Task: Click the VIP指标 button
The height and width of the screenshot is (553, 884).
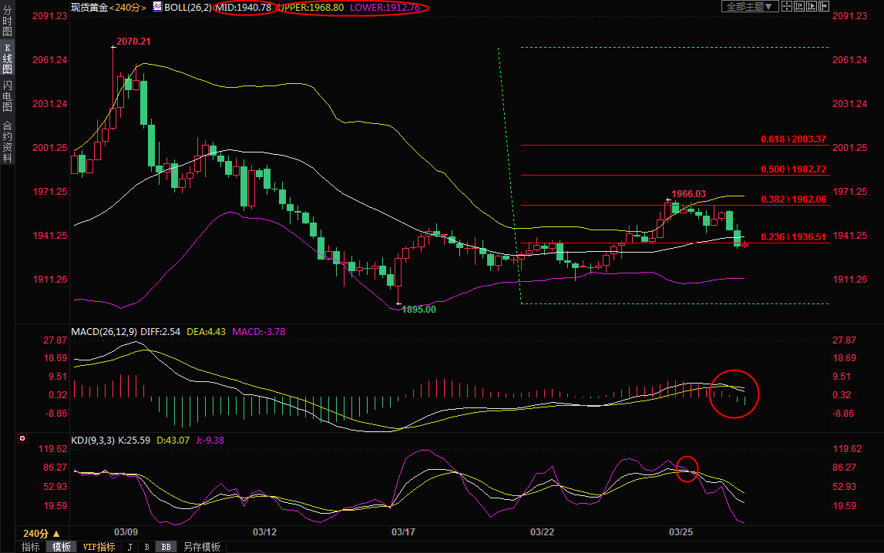Action: pos(99,547)
